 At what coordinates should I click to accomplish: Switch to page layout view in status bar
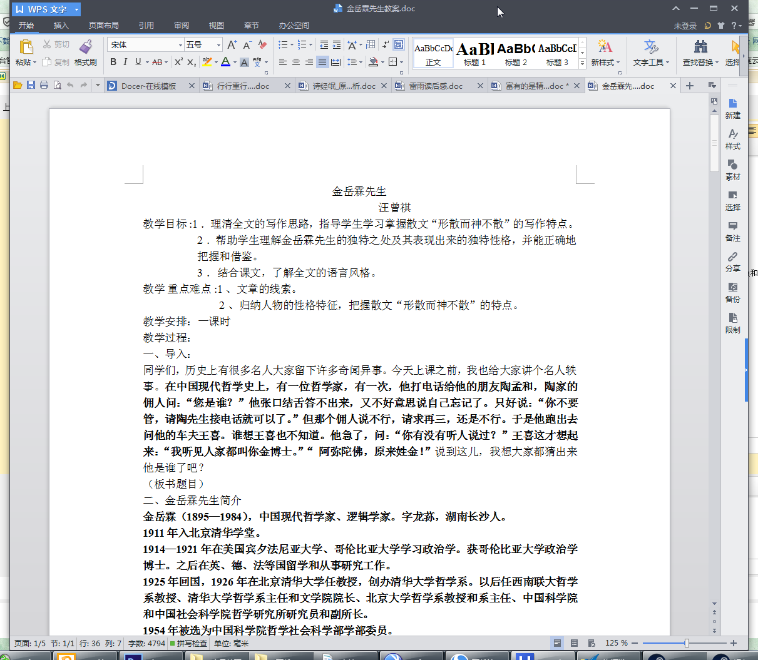[557, 643]
